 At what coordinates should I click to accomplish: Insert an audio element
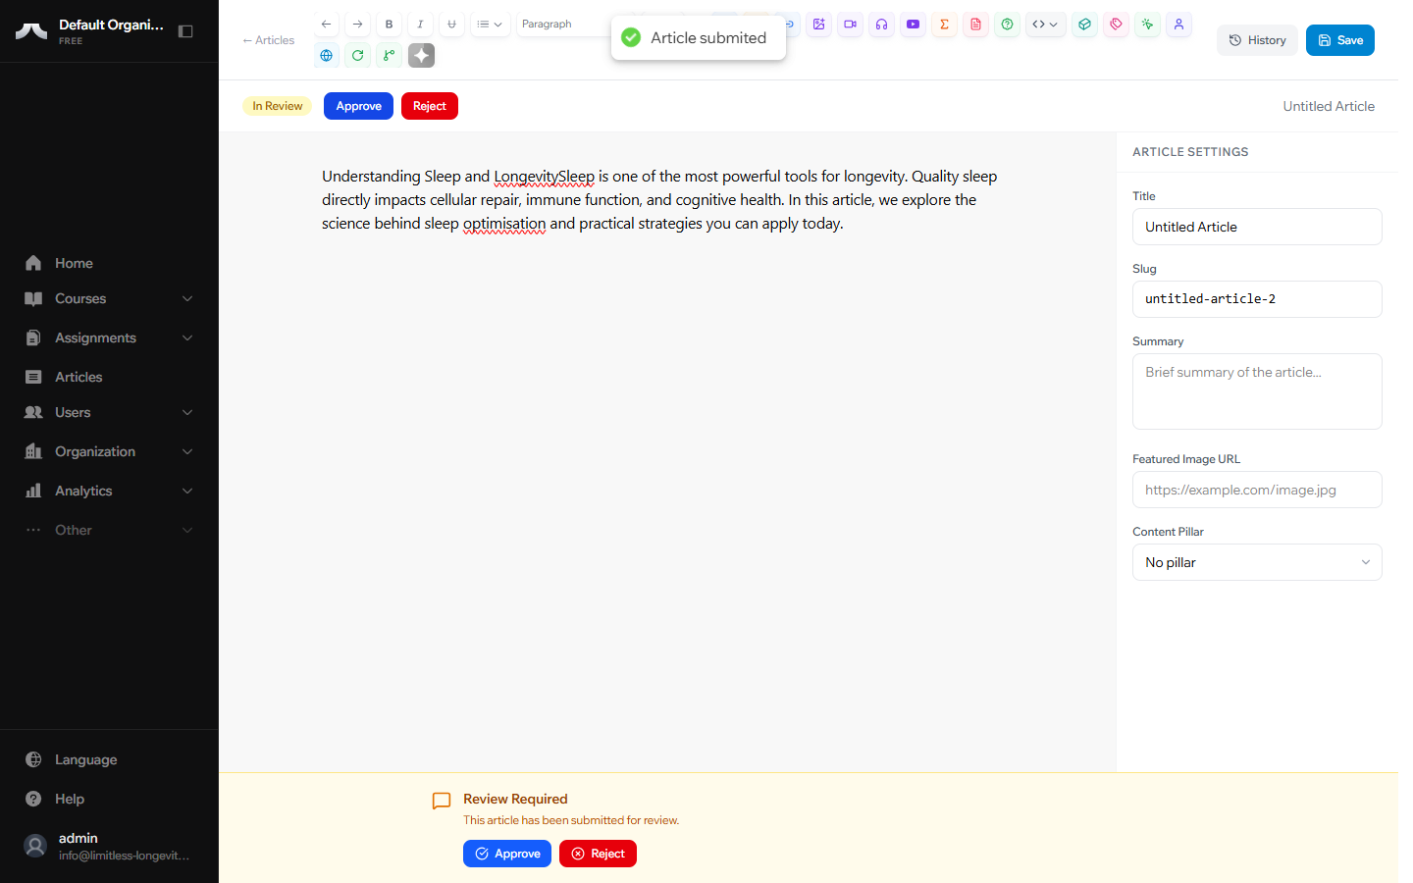click(x=881, y=24)
